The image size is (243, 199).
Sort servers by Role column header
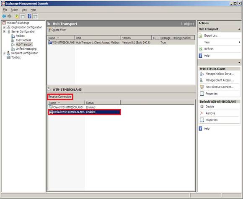click(98, 38)
